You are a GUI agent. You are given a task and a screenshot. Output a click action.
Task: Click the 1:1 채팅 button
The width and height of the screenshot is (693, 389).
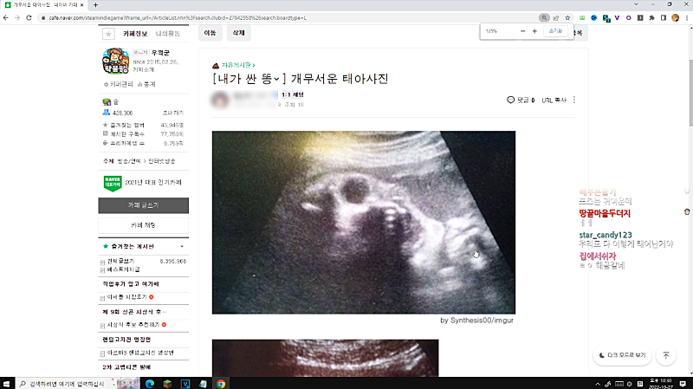pyautogui.click(x=292, y=94)
